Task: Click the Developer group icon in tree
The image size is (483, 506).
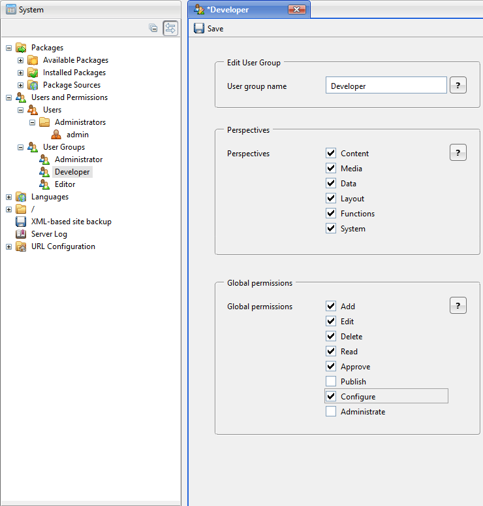Action: tap(44, 172)
